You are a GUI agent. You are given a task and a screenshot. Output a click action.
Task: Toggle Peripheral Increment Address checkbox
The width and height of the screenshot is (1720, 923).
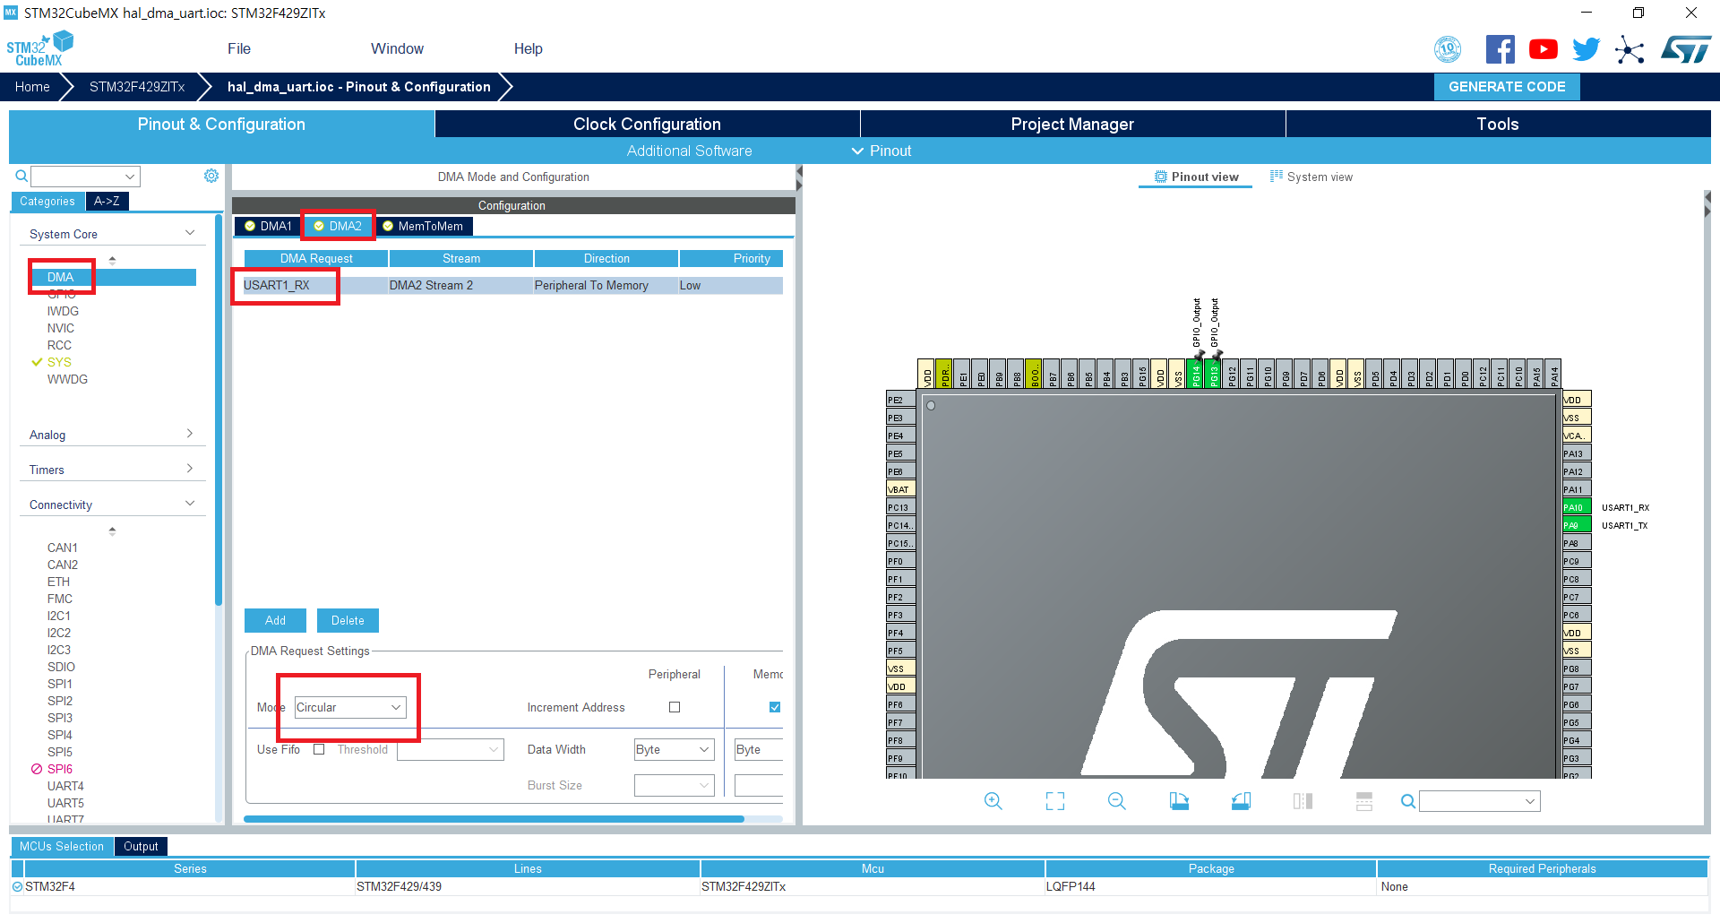tap(675, 707)
